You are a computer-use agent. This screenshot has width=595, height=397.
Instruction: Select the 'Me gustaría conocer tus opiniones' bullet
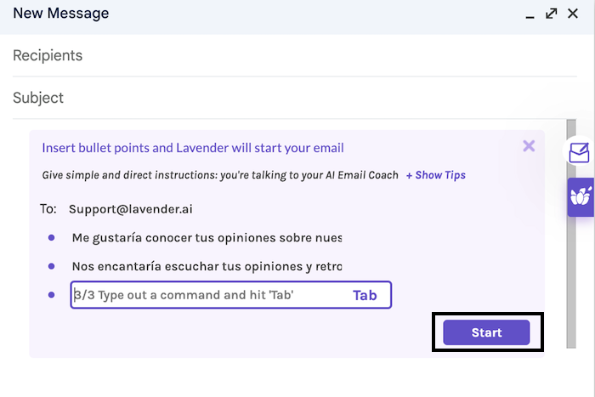click(x=207, y=238)
